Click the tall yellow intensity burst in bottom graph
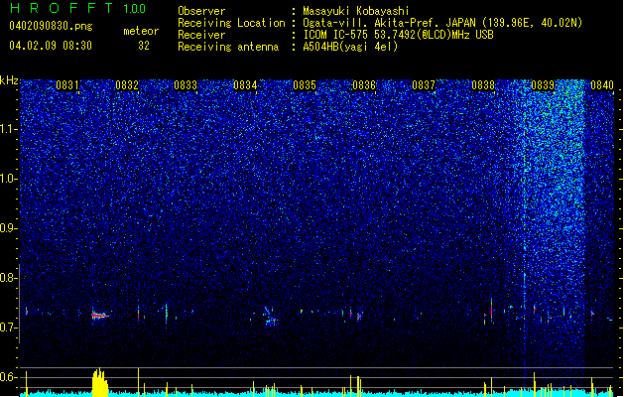Screen dimensions: 624x397 point(100,382)
